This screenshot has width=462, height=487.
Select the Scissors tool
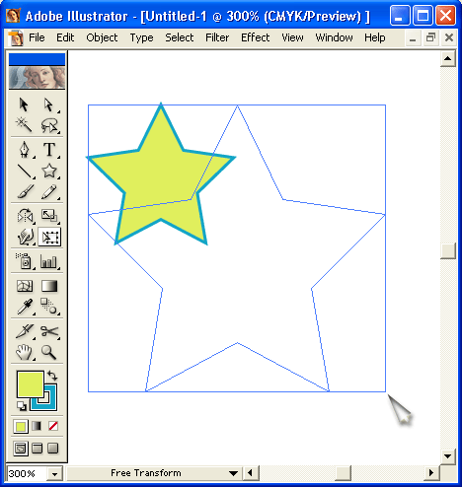click(x=49, y=331)
